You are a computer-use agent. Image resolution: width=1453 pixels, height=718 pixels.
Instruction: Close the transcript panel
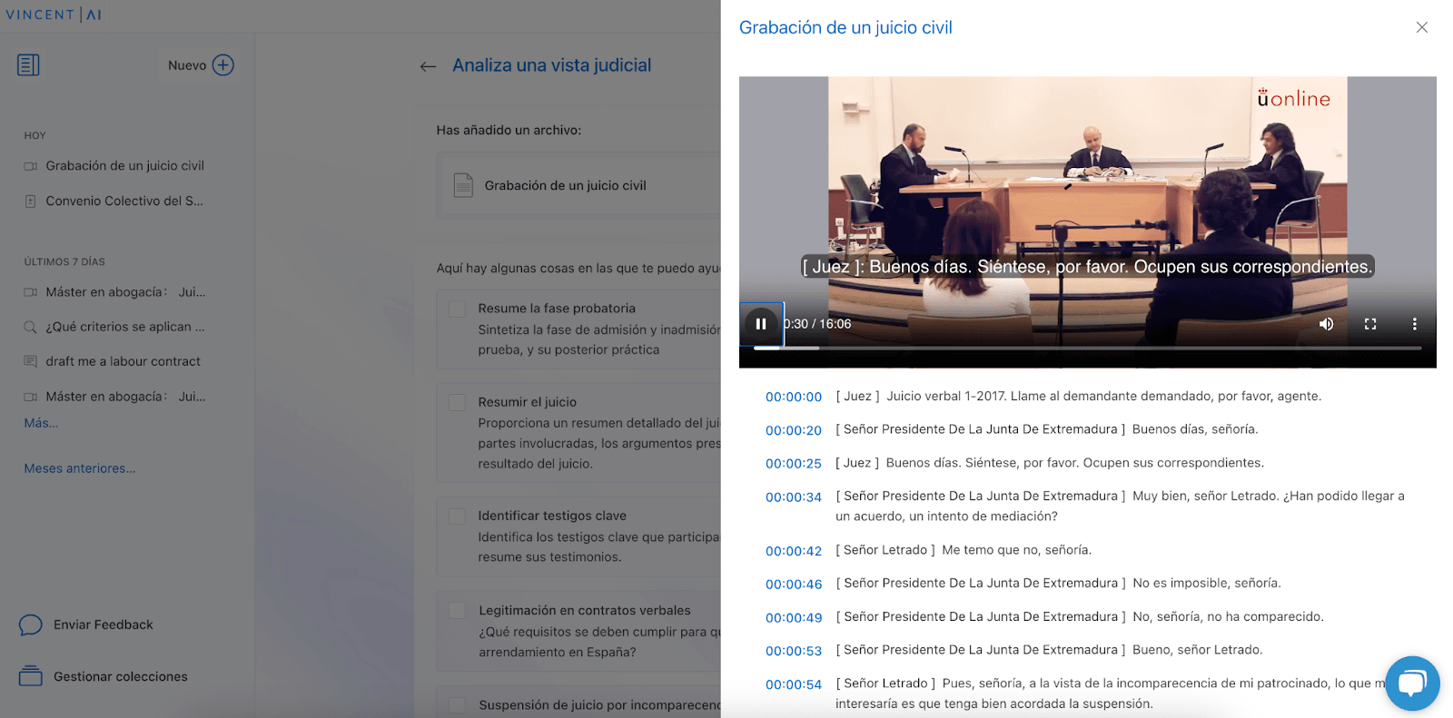[x=1422, y=27]
